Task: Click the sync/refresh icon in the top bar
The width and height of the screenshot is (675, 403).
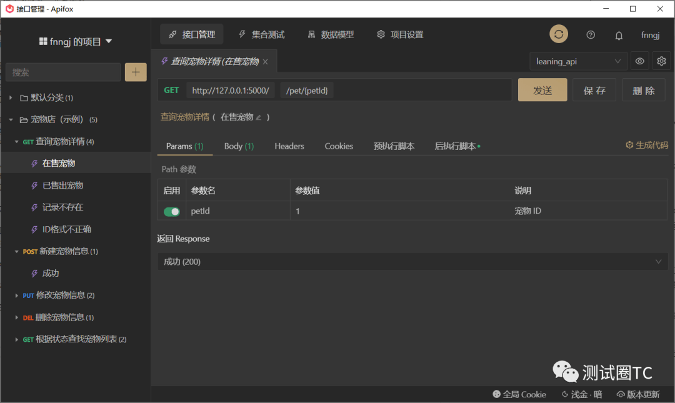Action: pyautogui.click(x=558, y=34)
